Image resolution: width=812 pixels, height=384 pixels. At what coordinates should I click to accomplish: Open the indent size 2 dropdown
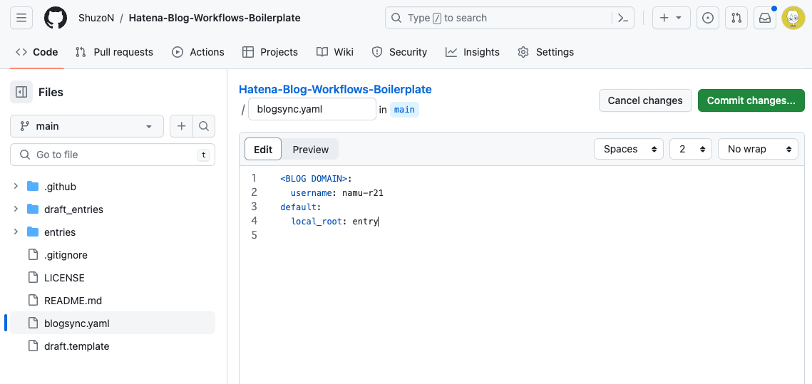point(691,149)
